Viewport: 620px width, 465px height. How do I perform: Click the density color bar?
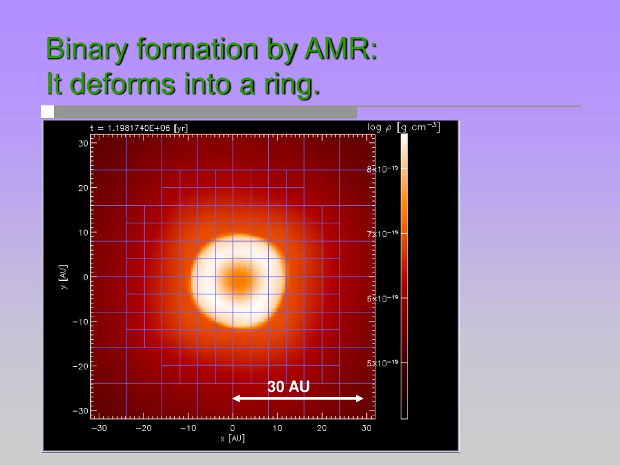coord(404,276)
